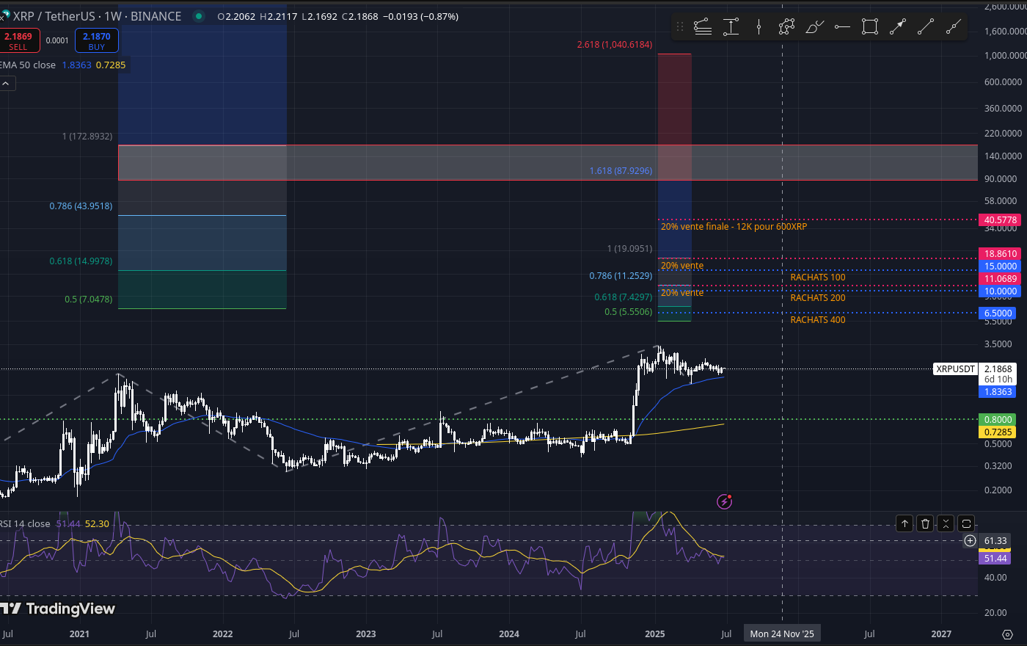The image size is (1027, 646).
Task: Click the spread value 0.0001
Action: (57, 40)
